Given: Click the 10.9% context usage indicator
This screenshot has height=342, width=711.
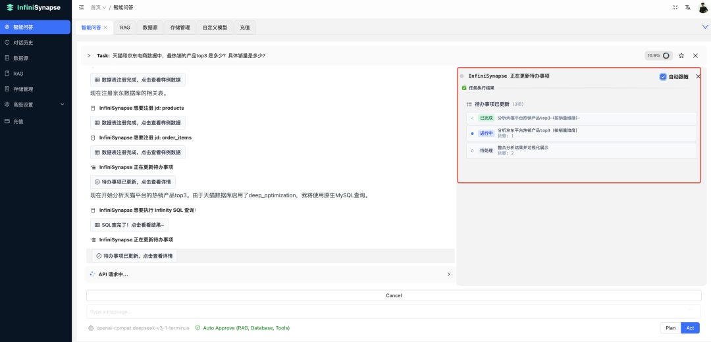Looking at the screenshot, I should click(658, 56).
